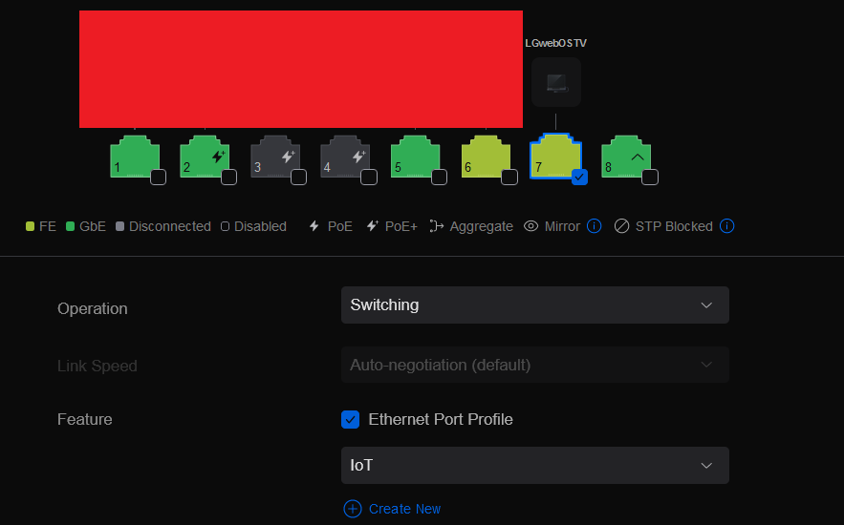The height and width of the screenshot is (525, 844).
Task: Select disconnected port 3 icon
Action: [273, 156]
